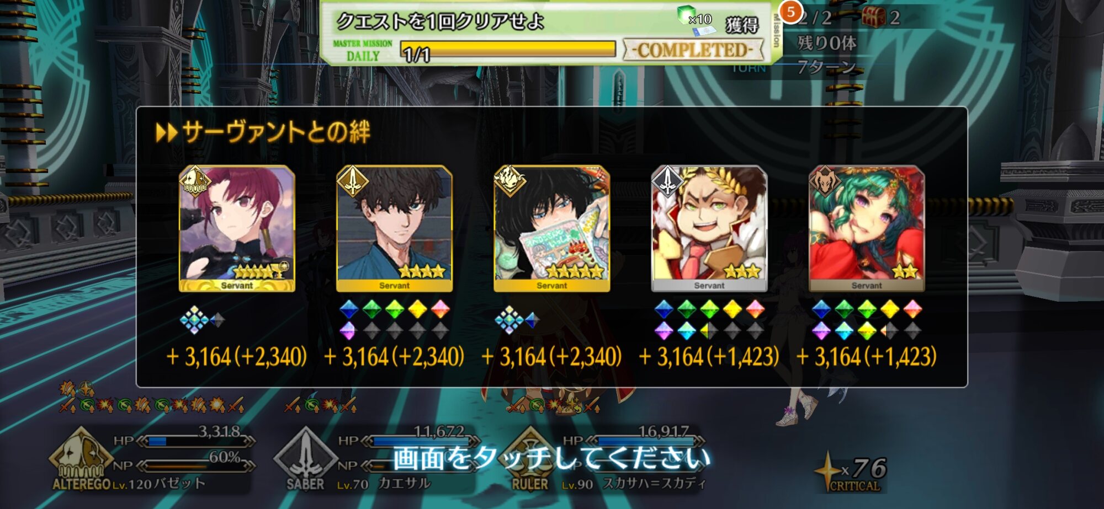
Task: Click the first +3,164 (+2,340) bond points text
Action: pos(237,357)
